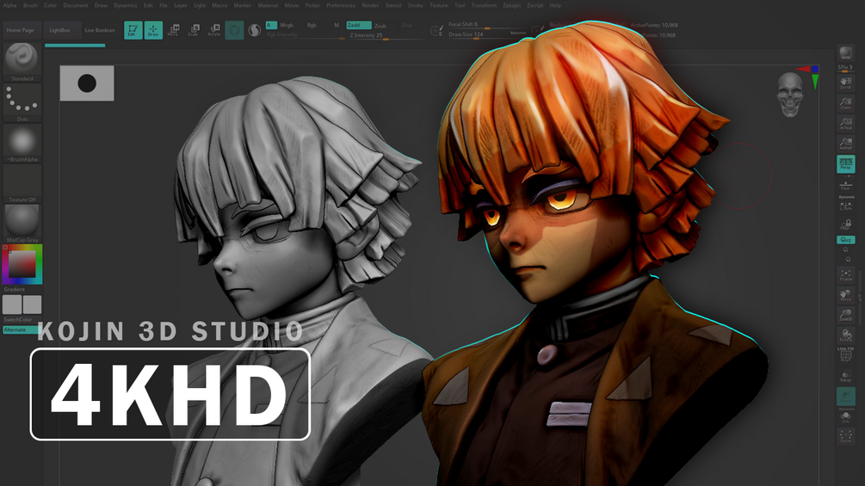
Task: Adjust the Focal Shift slider
Action: pyautogui.click(x=485, y=25)
